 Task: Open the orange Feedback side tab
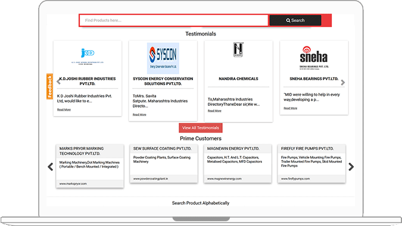[49, 86]
